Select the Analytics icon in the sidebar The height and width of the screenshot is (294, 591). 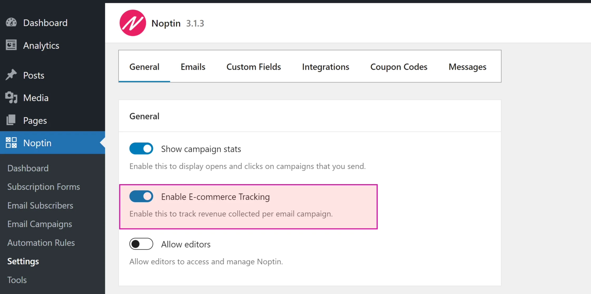(x=11, y=45)
